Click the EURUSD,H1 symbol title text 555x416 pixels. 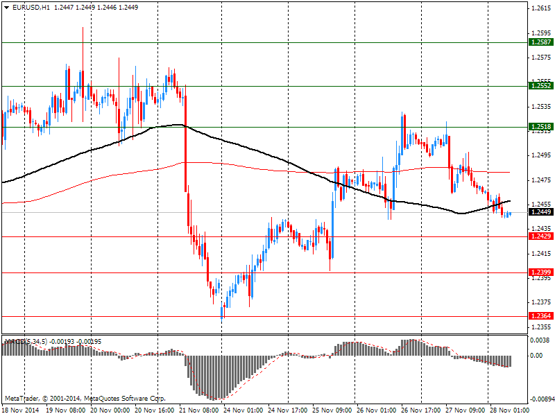point(31,8)
